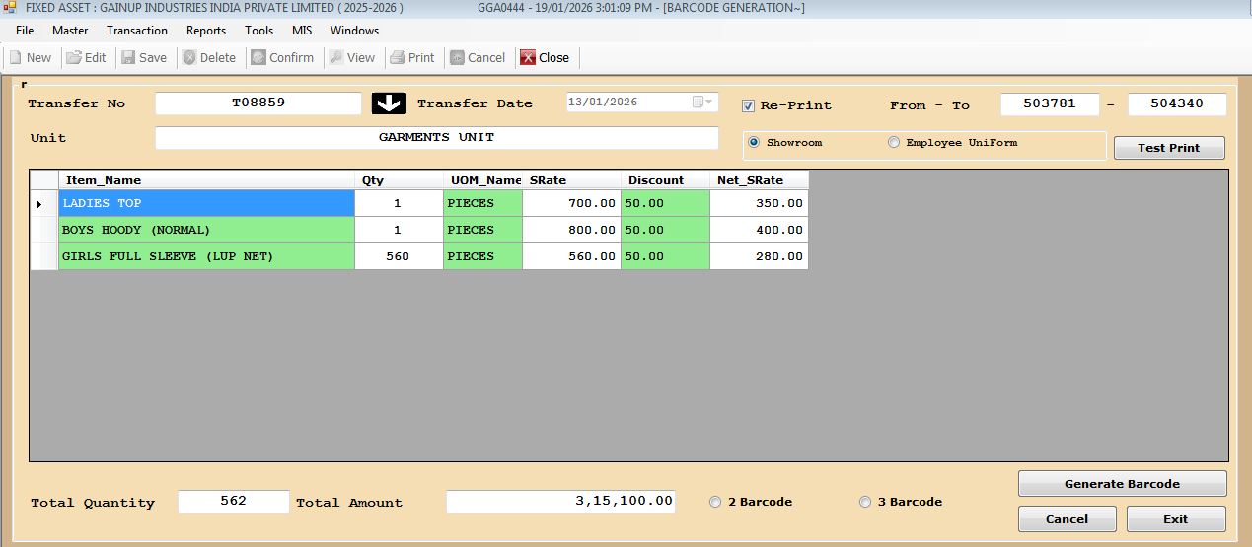Click the Edit toolbar icon
The image size is (1252, 547).
click(74, 58)
